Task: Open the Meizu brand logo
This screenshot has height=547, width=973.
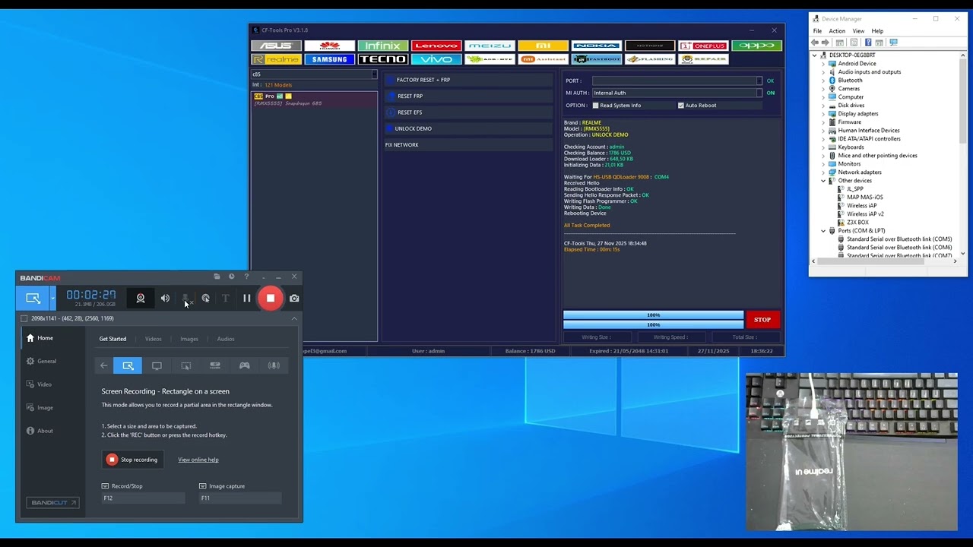Action: tap(490, 46)
